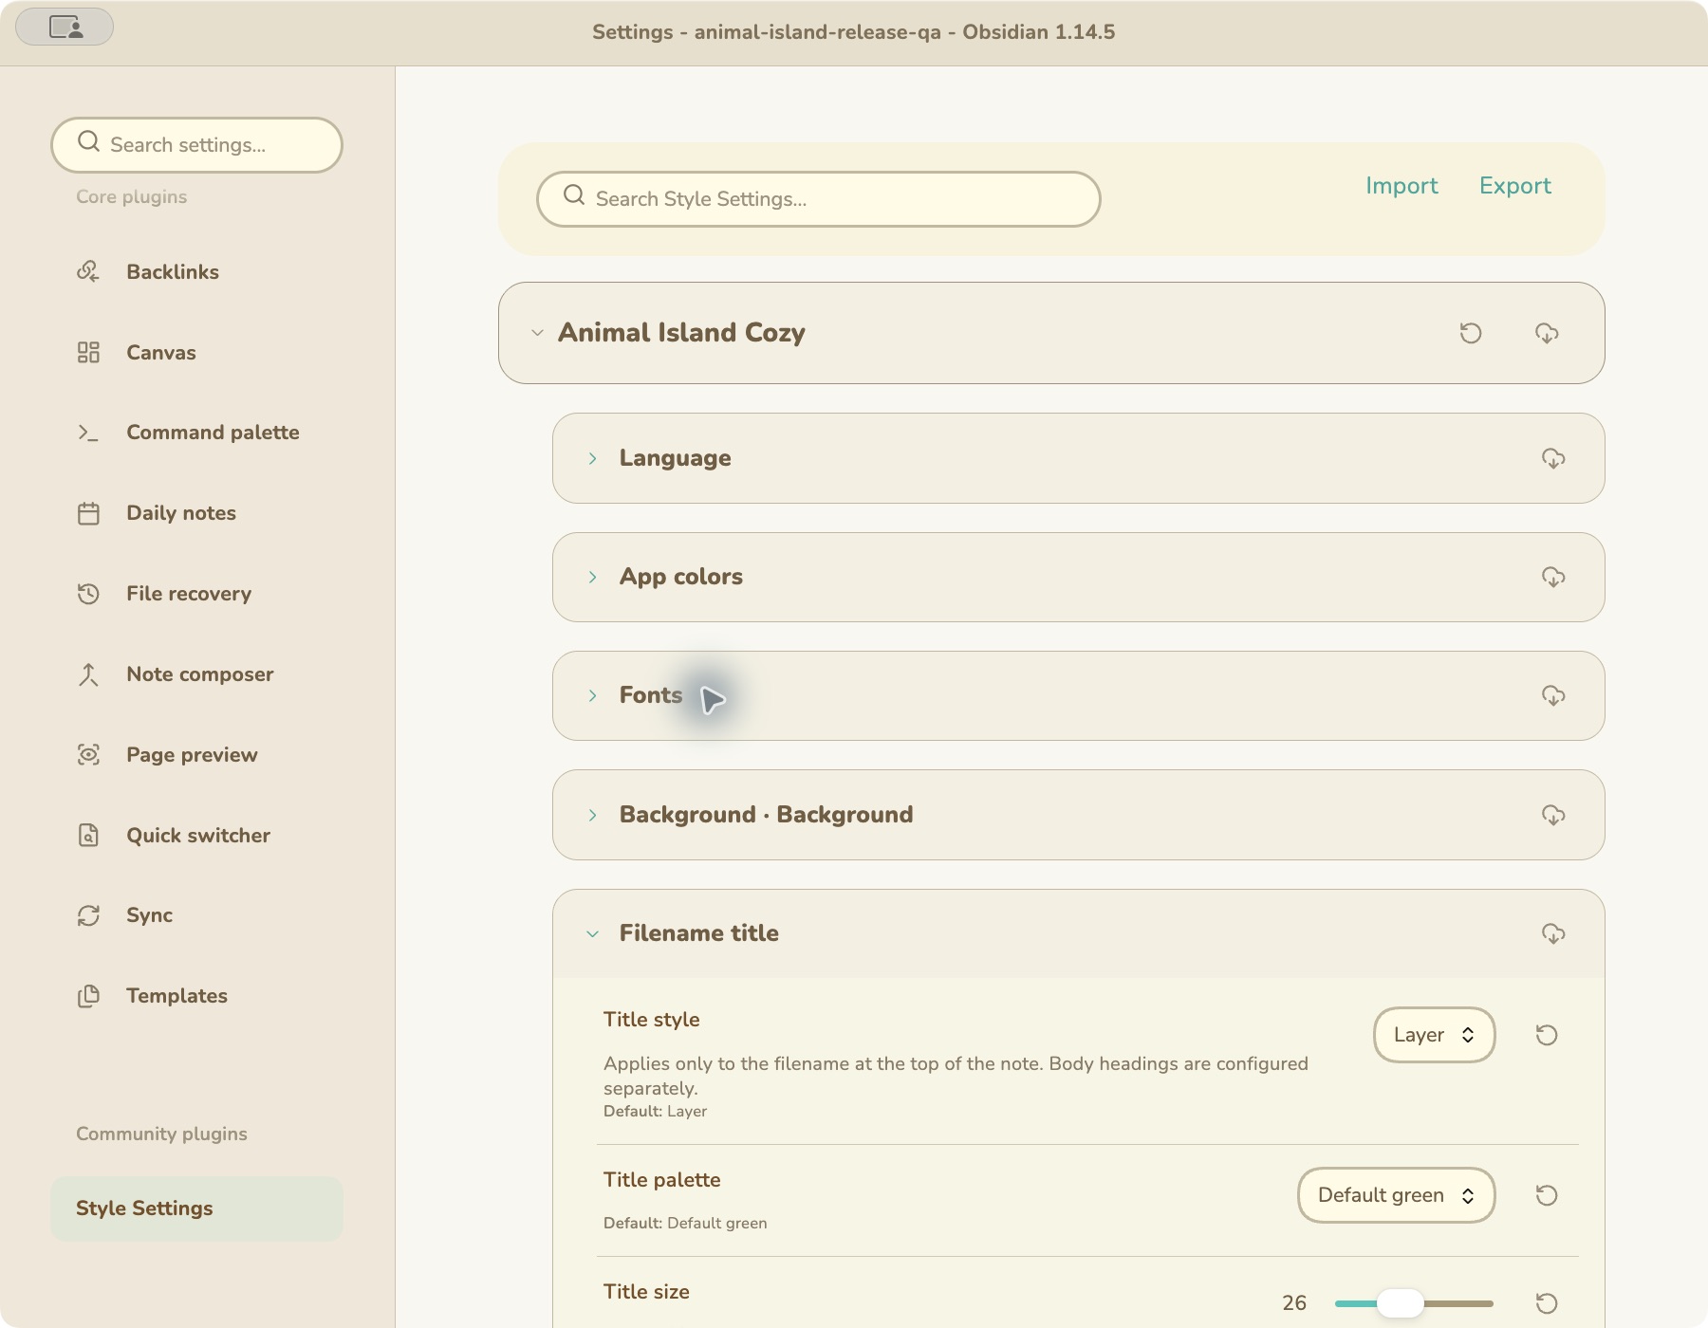Click the Search Style Settings field
Viewport: 1708px width, 1328px height.
[x=818, y=199]
